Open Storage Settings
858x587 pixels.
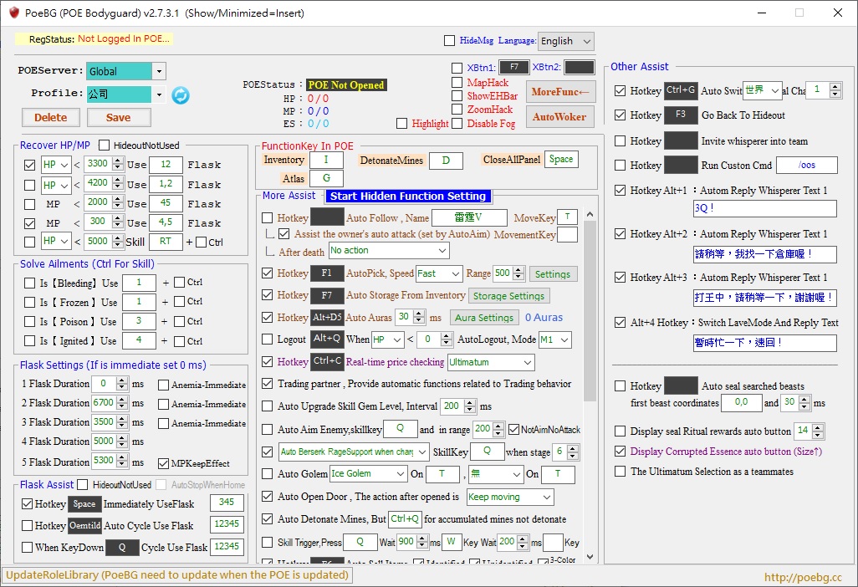coord(509,296)
